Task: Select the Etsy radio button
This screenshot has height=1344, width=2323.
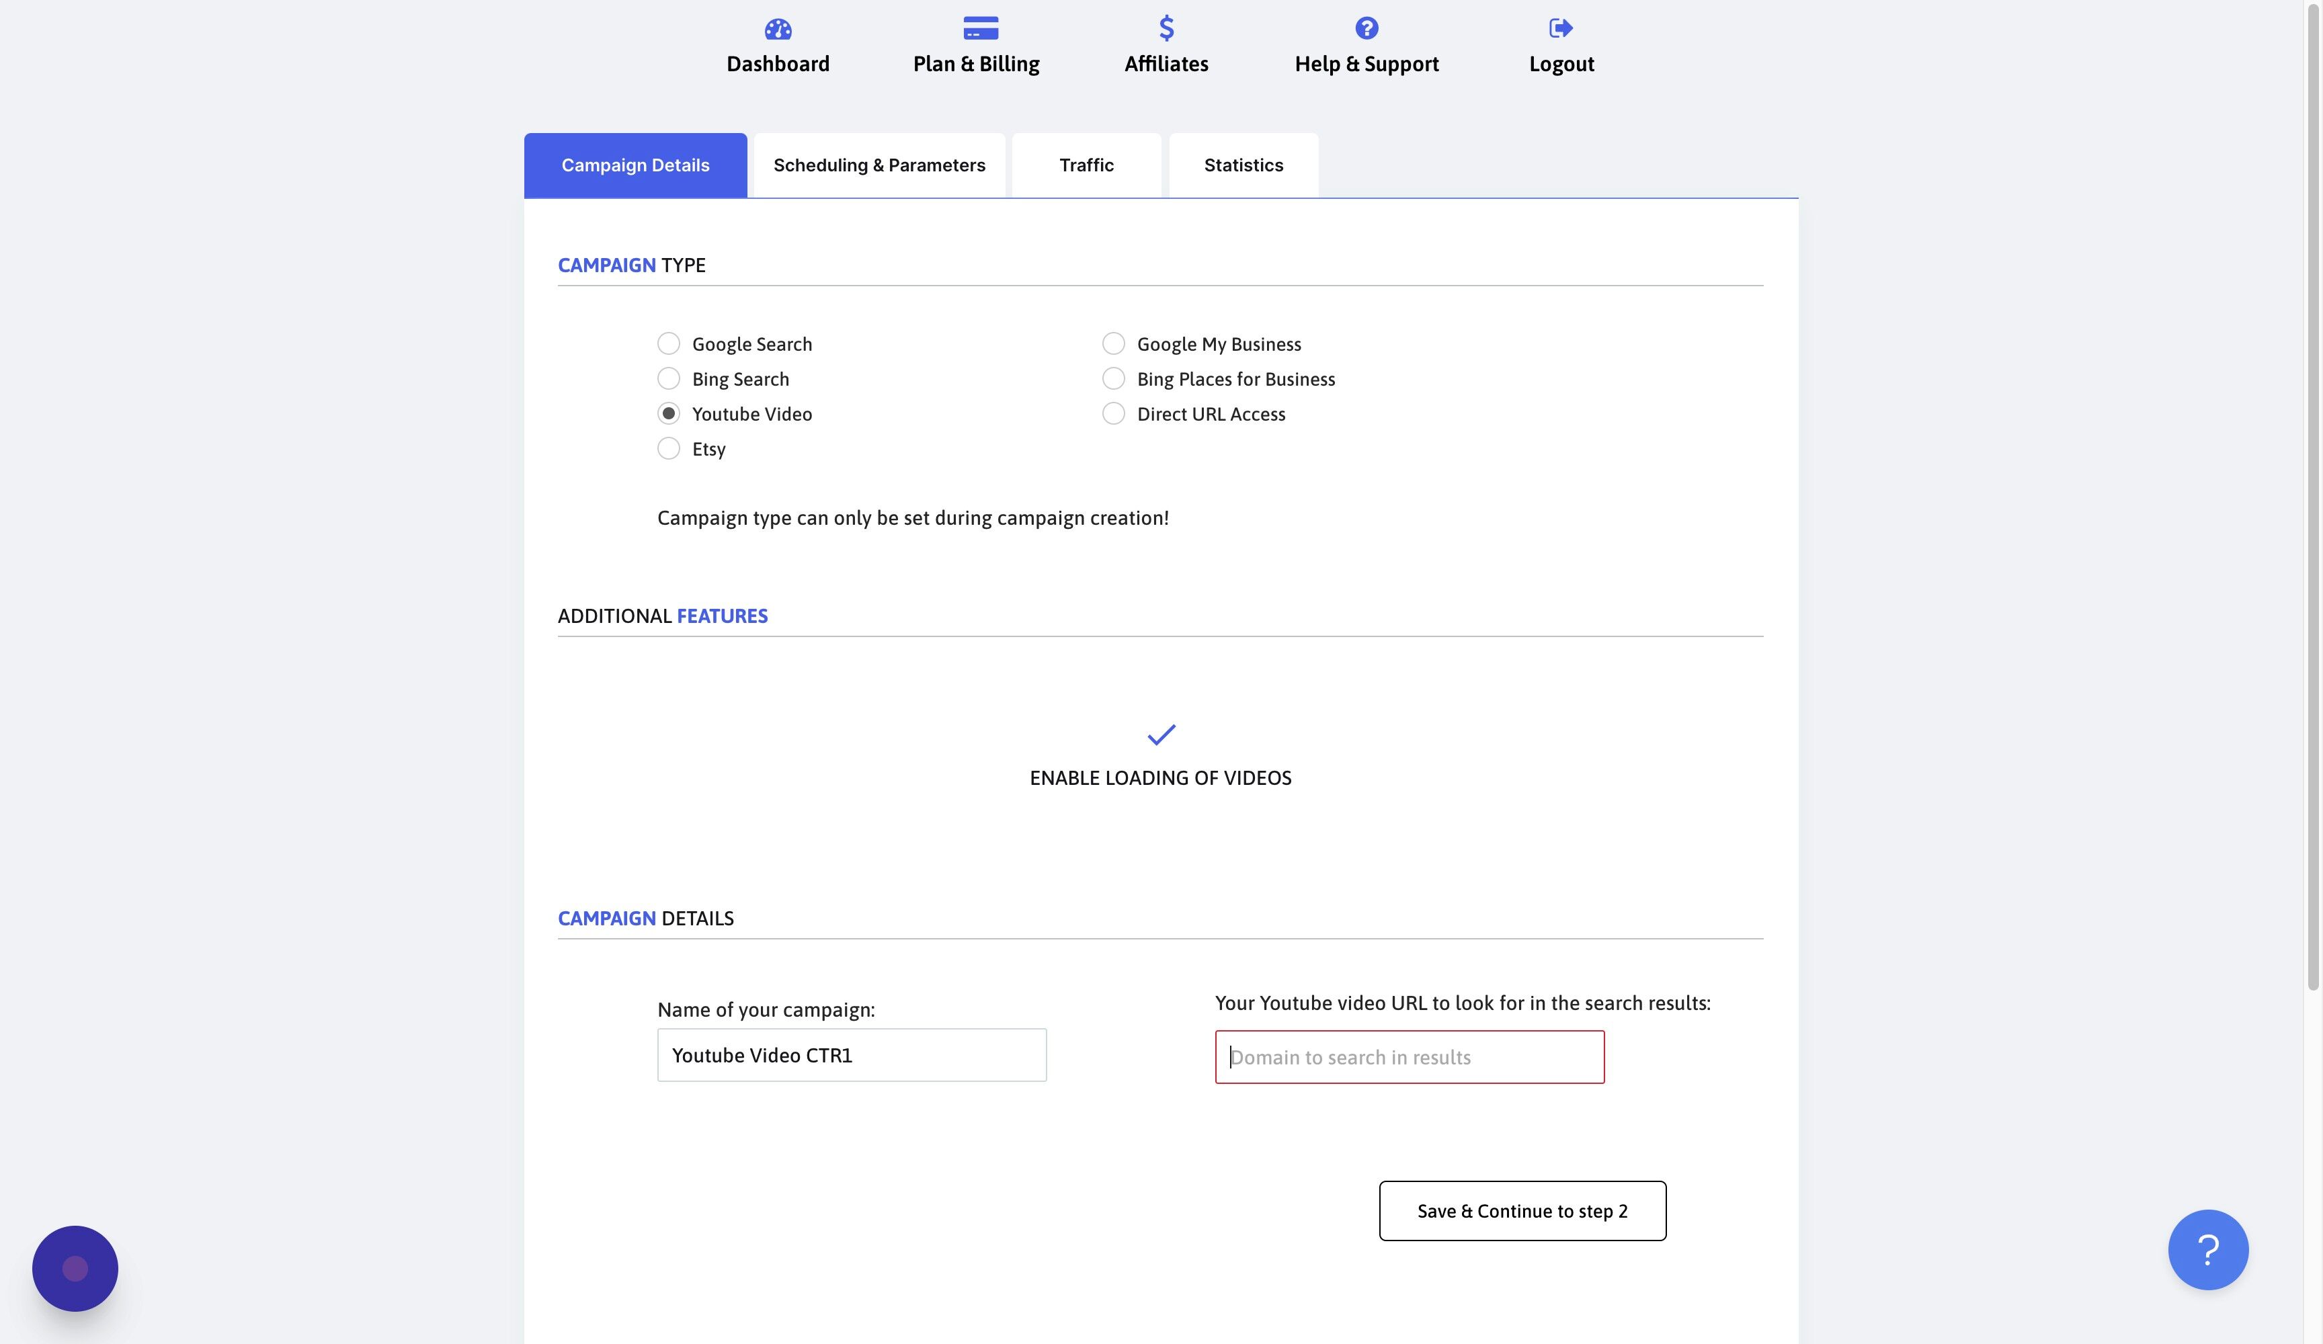Action: 668,449
